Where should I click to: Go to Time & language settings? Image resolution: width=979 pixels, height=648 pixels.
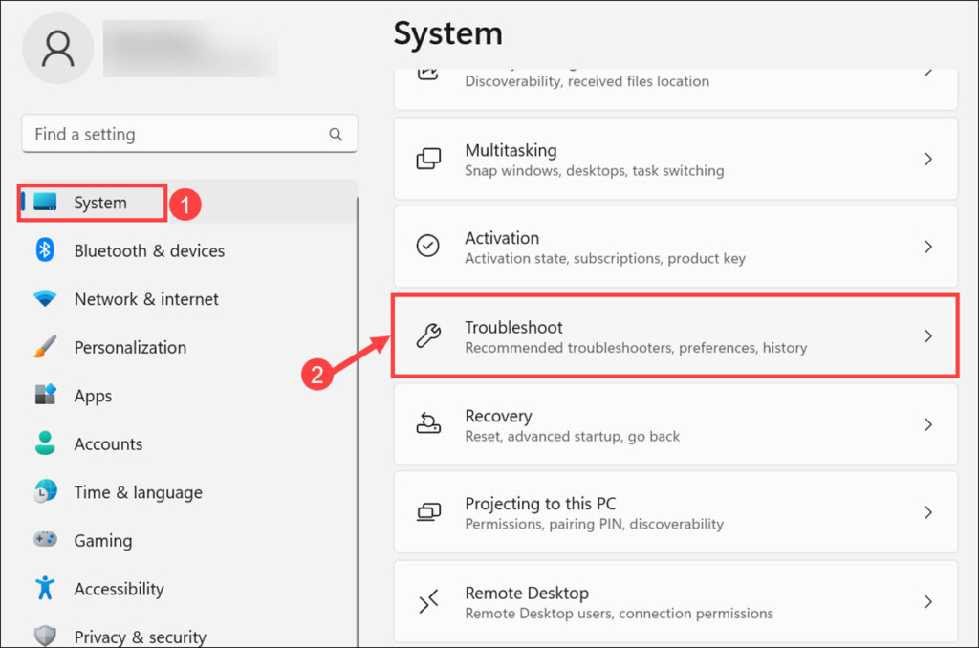click(x=138, y=492)
